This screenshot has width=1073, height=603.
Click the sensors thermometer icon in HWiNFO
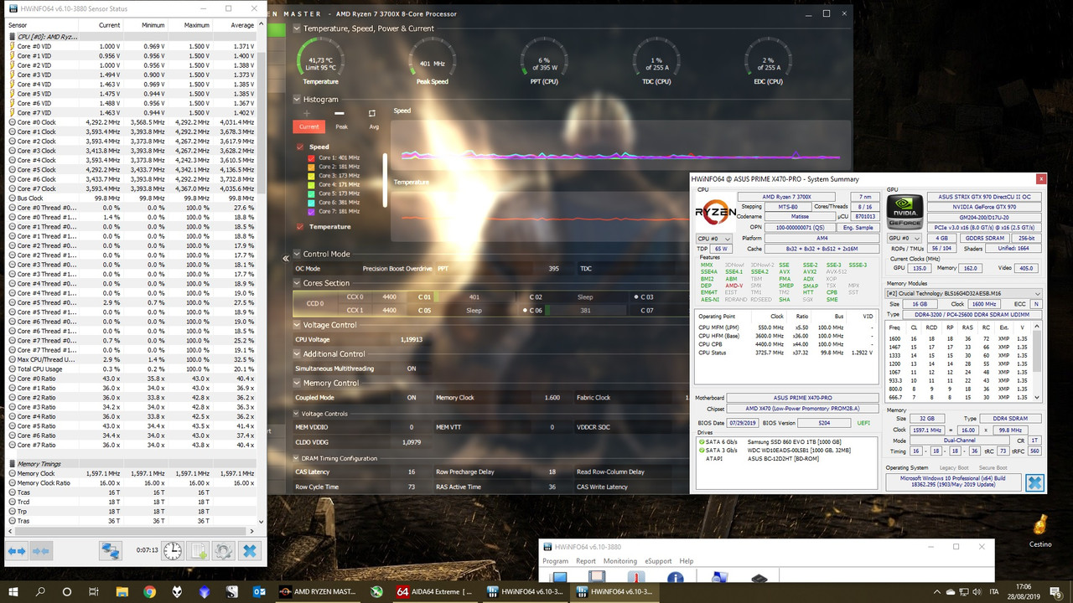[x=638, y=577]
